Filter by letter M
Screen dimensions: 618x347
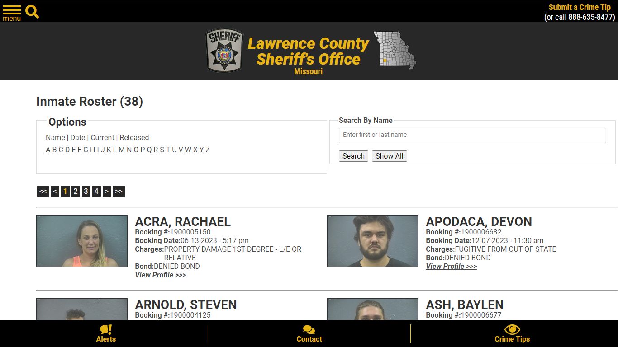[122, 150]
